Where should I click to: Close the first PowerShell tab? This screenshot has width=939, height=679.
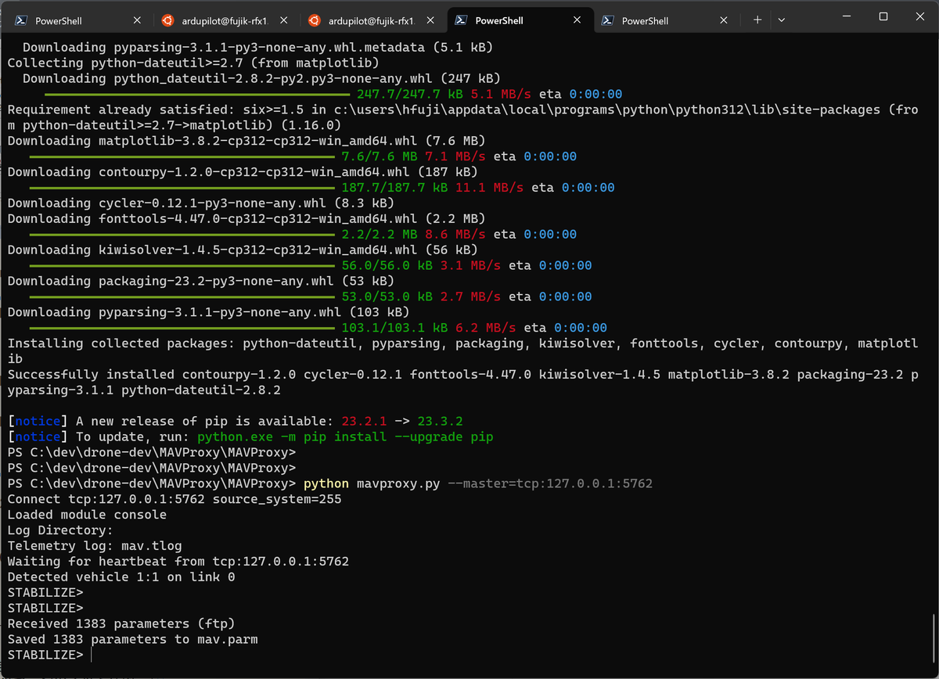[138, 21]
